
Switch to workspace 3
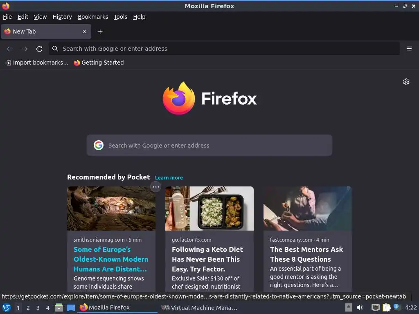tap(38, 308)
